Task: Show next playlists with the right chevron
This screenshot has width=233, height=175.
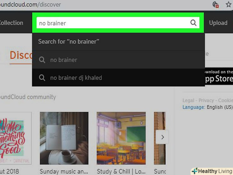Action: coord(162,137)
